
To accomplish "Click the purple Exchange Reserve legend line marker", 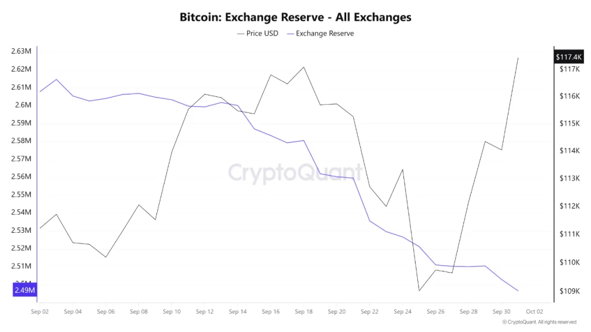I will click(x=290, y=33).
